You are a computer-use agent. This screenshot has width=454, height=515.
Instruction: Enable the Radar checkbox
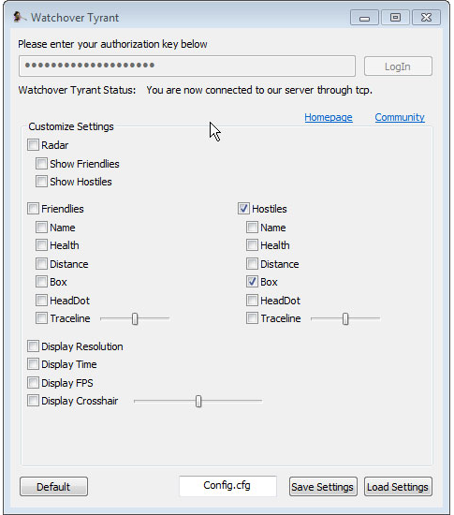point(33,144)
